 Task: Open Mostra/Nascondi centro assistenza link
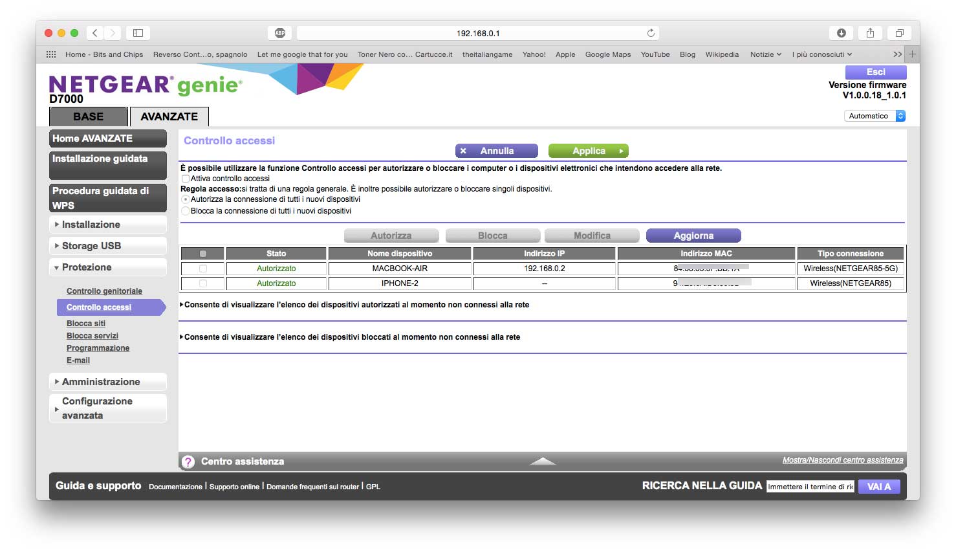[x=843, y=460]
